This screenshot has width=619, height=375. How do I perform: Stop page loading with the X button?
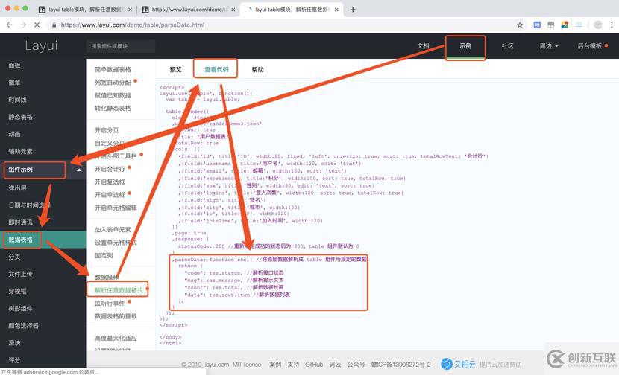click(x=37, y=25)
